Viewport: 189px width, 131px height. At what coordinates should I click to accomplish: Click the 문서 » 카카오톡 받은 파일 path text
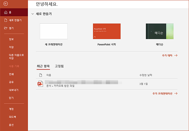pyautogui.click(x=60, y=86)
